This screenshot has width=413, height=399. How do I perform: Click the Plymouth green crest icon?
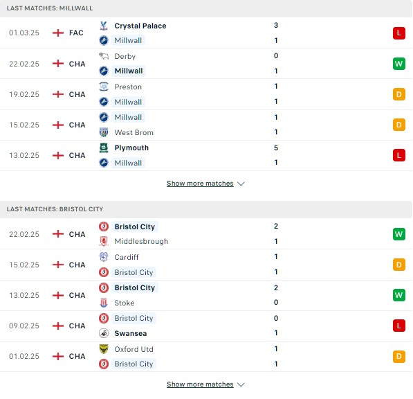pyautogui.click(x=104, y=148)
